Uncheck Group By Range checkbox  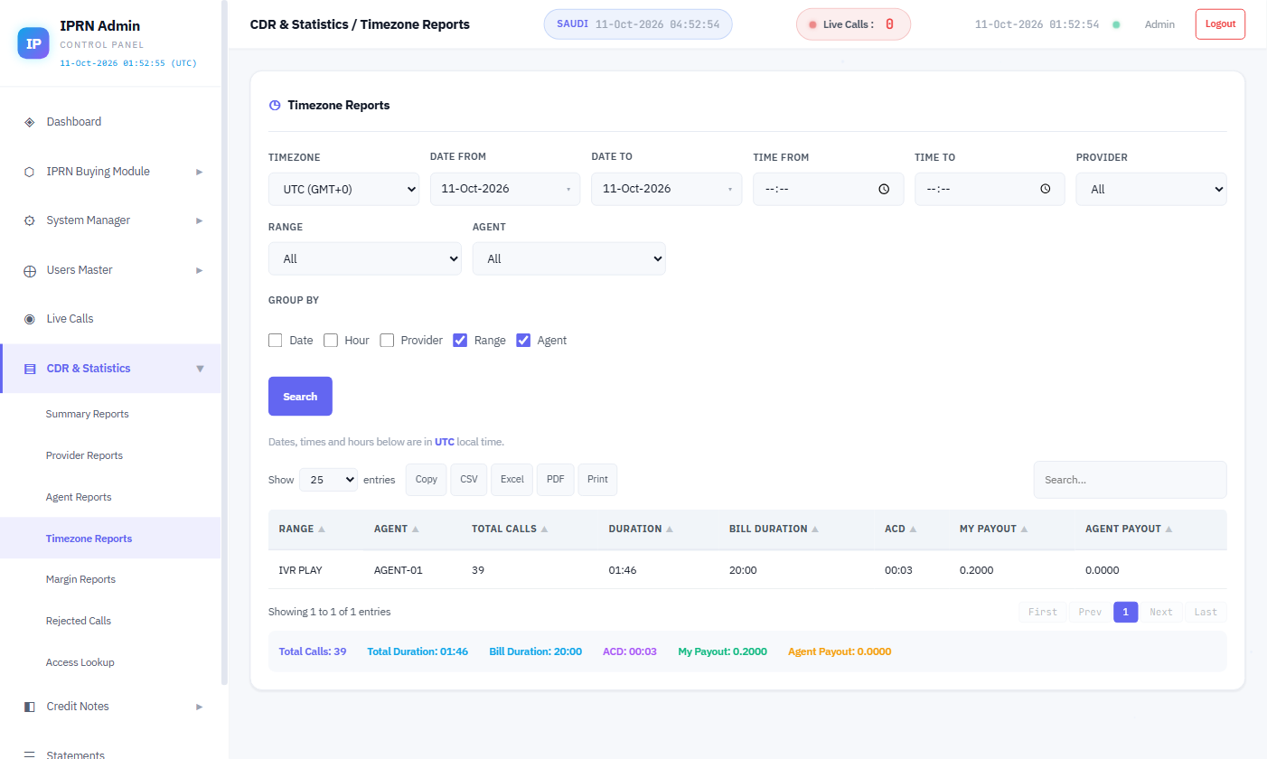pyautogui.click(x=460, y=341)
